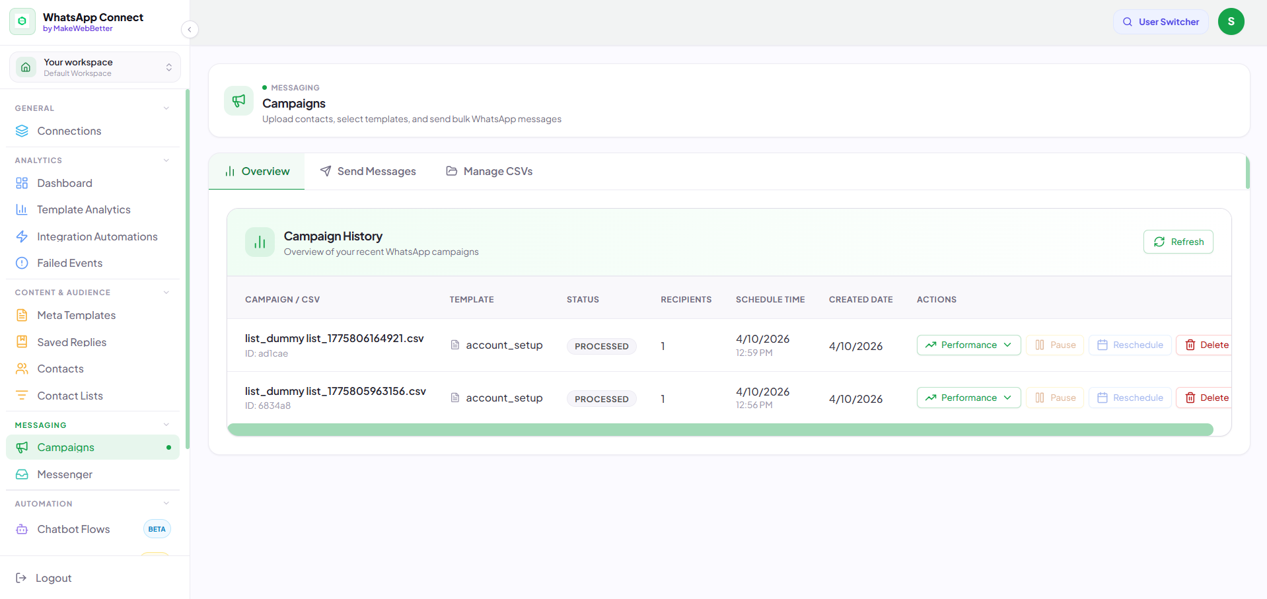
Task: Expand Performance dropdown for the campaign with ID ad1cae
Action: [x=968, y=345]
